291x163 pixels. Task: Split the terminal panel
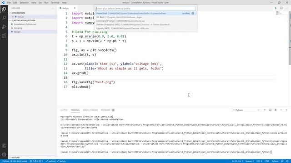[x=270, y=110]
